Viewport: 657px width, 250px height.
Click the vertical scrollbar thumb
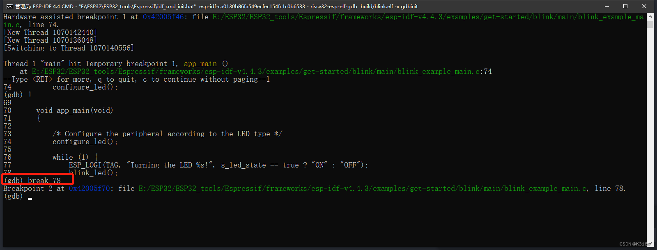(x=650, y=24)
